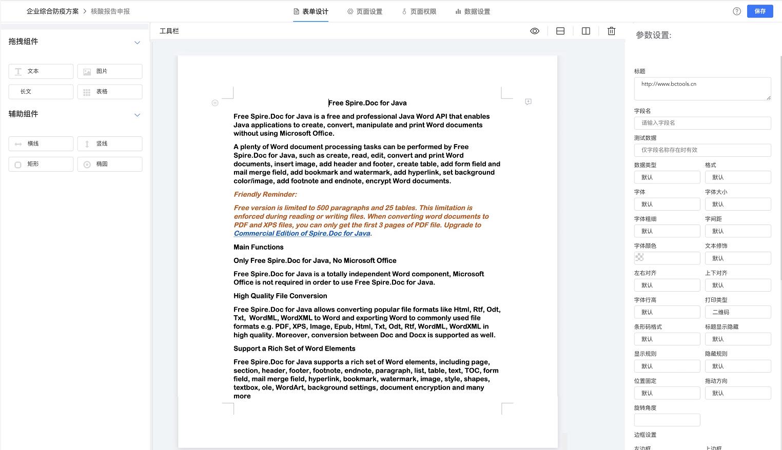Click the preview eye icon in toolbar

click(535, 31)
